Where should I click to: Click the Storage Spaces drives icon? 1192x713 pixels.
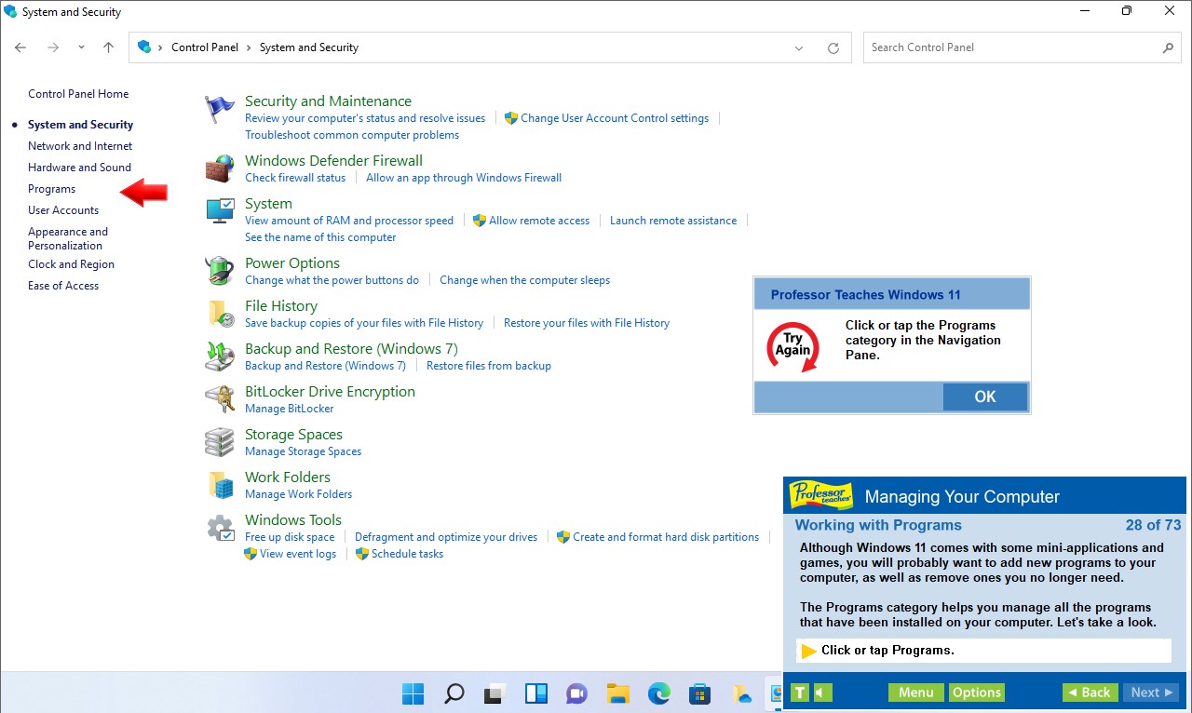220,442
